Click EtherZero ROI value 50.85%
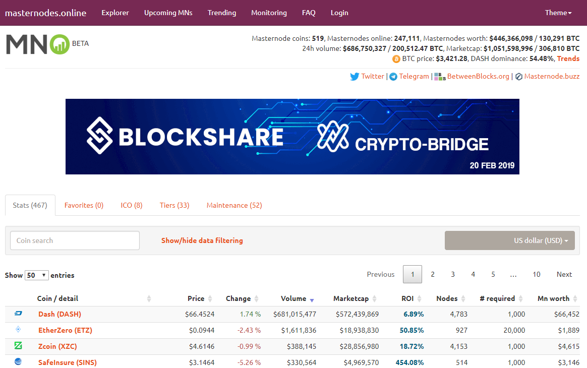This screenshot has height=368, width=587. 412,330
